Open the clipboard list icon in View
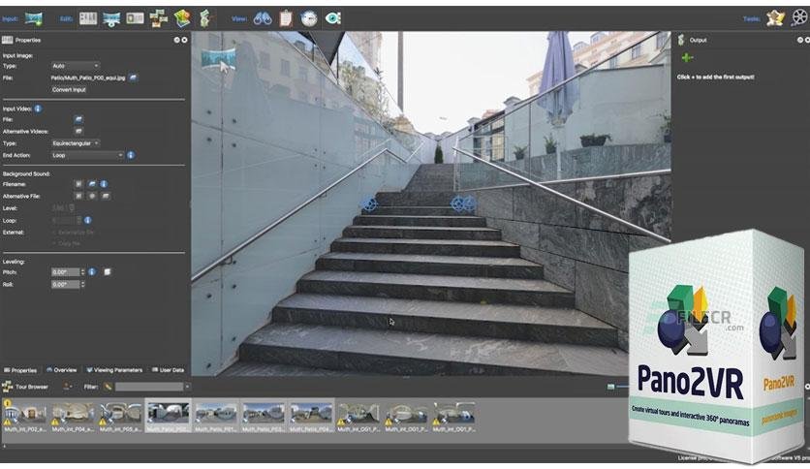 pos(285,19)
